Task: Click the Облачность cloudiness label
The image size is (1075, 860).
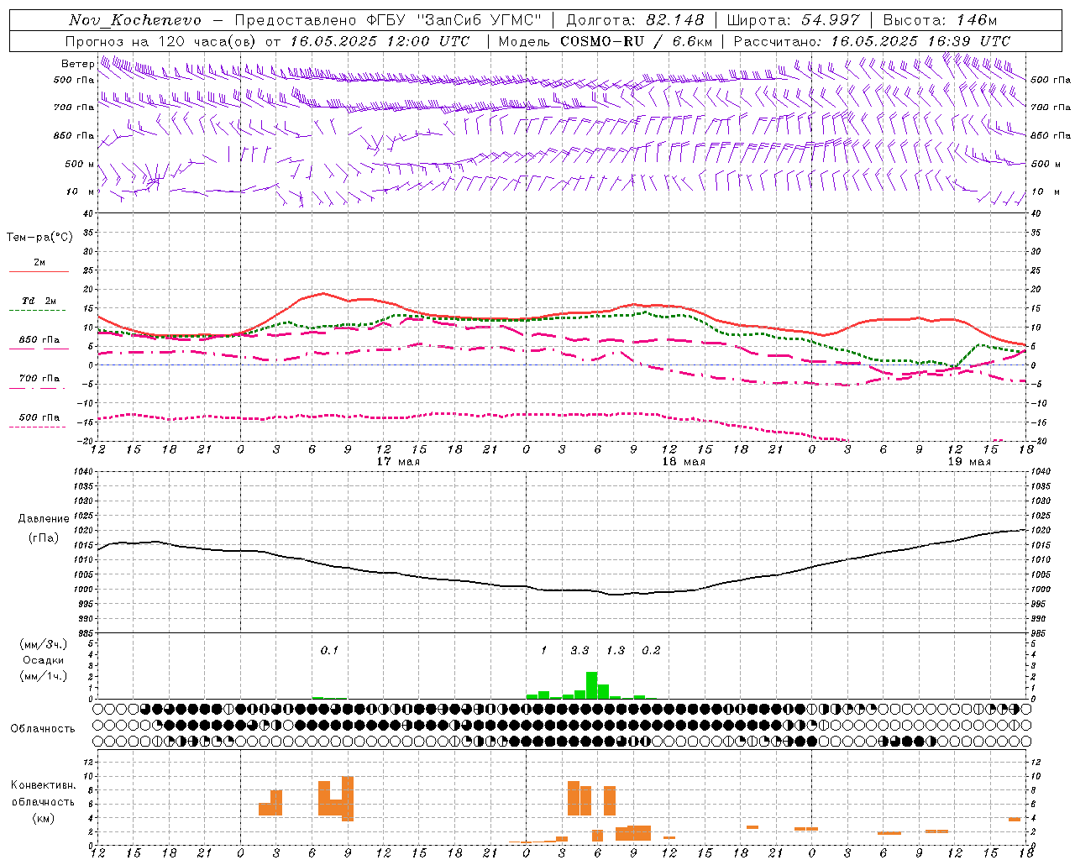Action: (x=43, y=729)
